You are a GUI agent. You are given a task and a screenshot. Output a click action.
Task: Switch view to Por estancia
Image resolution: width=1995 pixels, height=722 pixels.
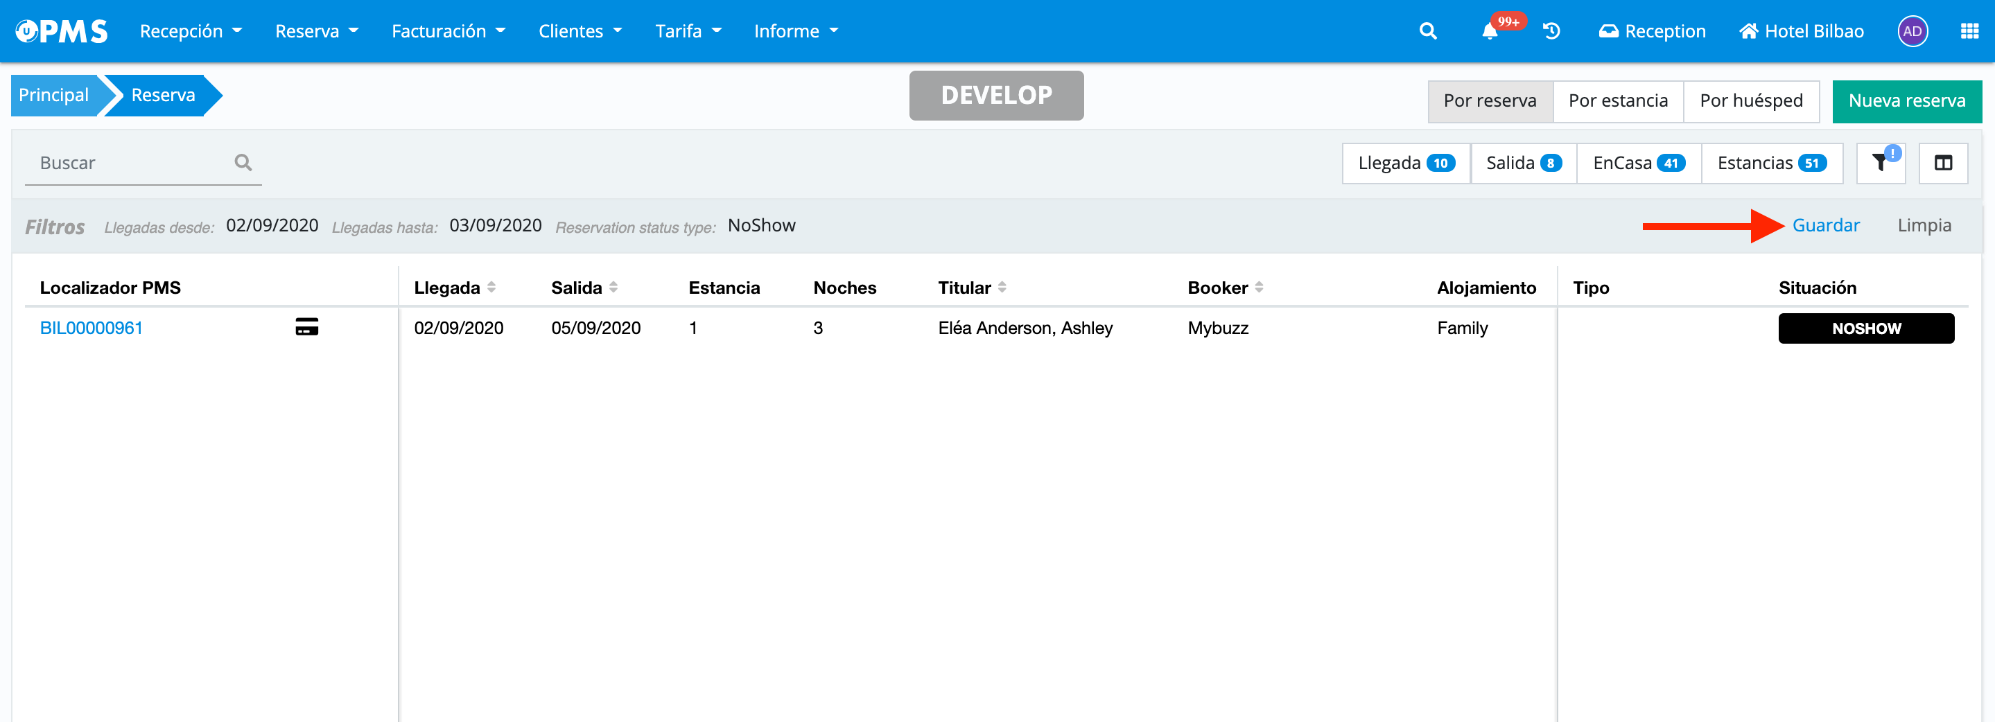click(1617, 100)
